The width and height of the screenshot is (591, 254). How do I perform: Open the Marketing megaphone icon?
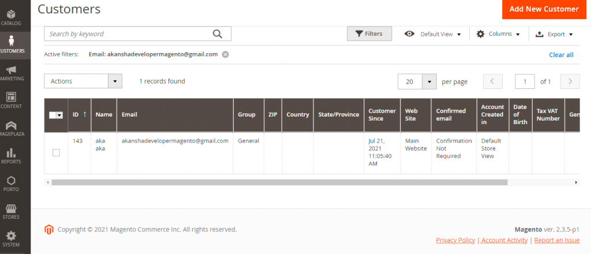11,72
